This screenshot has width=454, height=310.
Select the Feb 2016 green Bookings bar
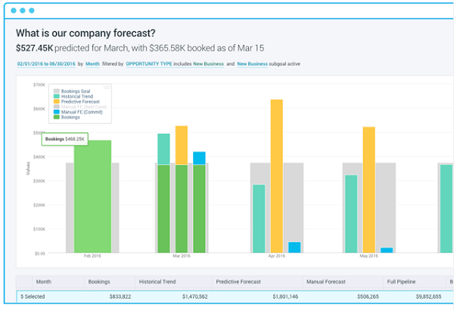[92, 196]
